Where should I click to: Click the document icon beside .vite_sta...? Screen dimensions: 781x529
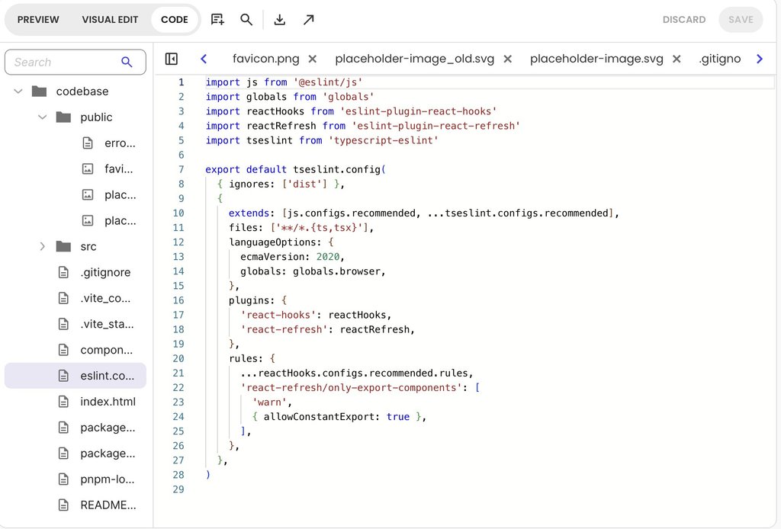coord(63,324)
